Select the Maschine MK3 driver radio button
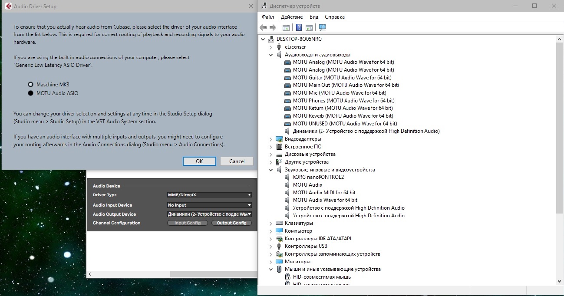 point(30,85)
